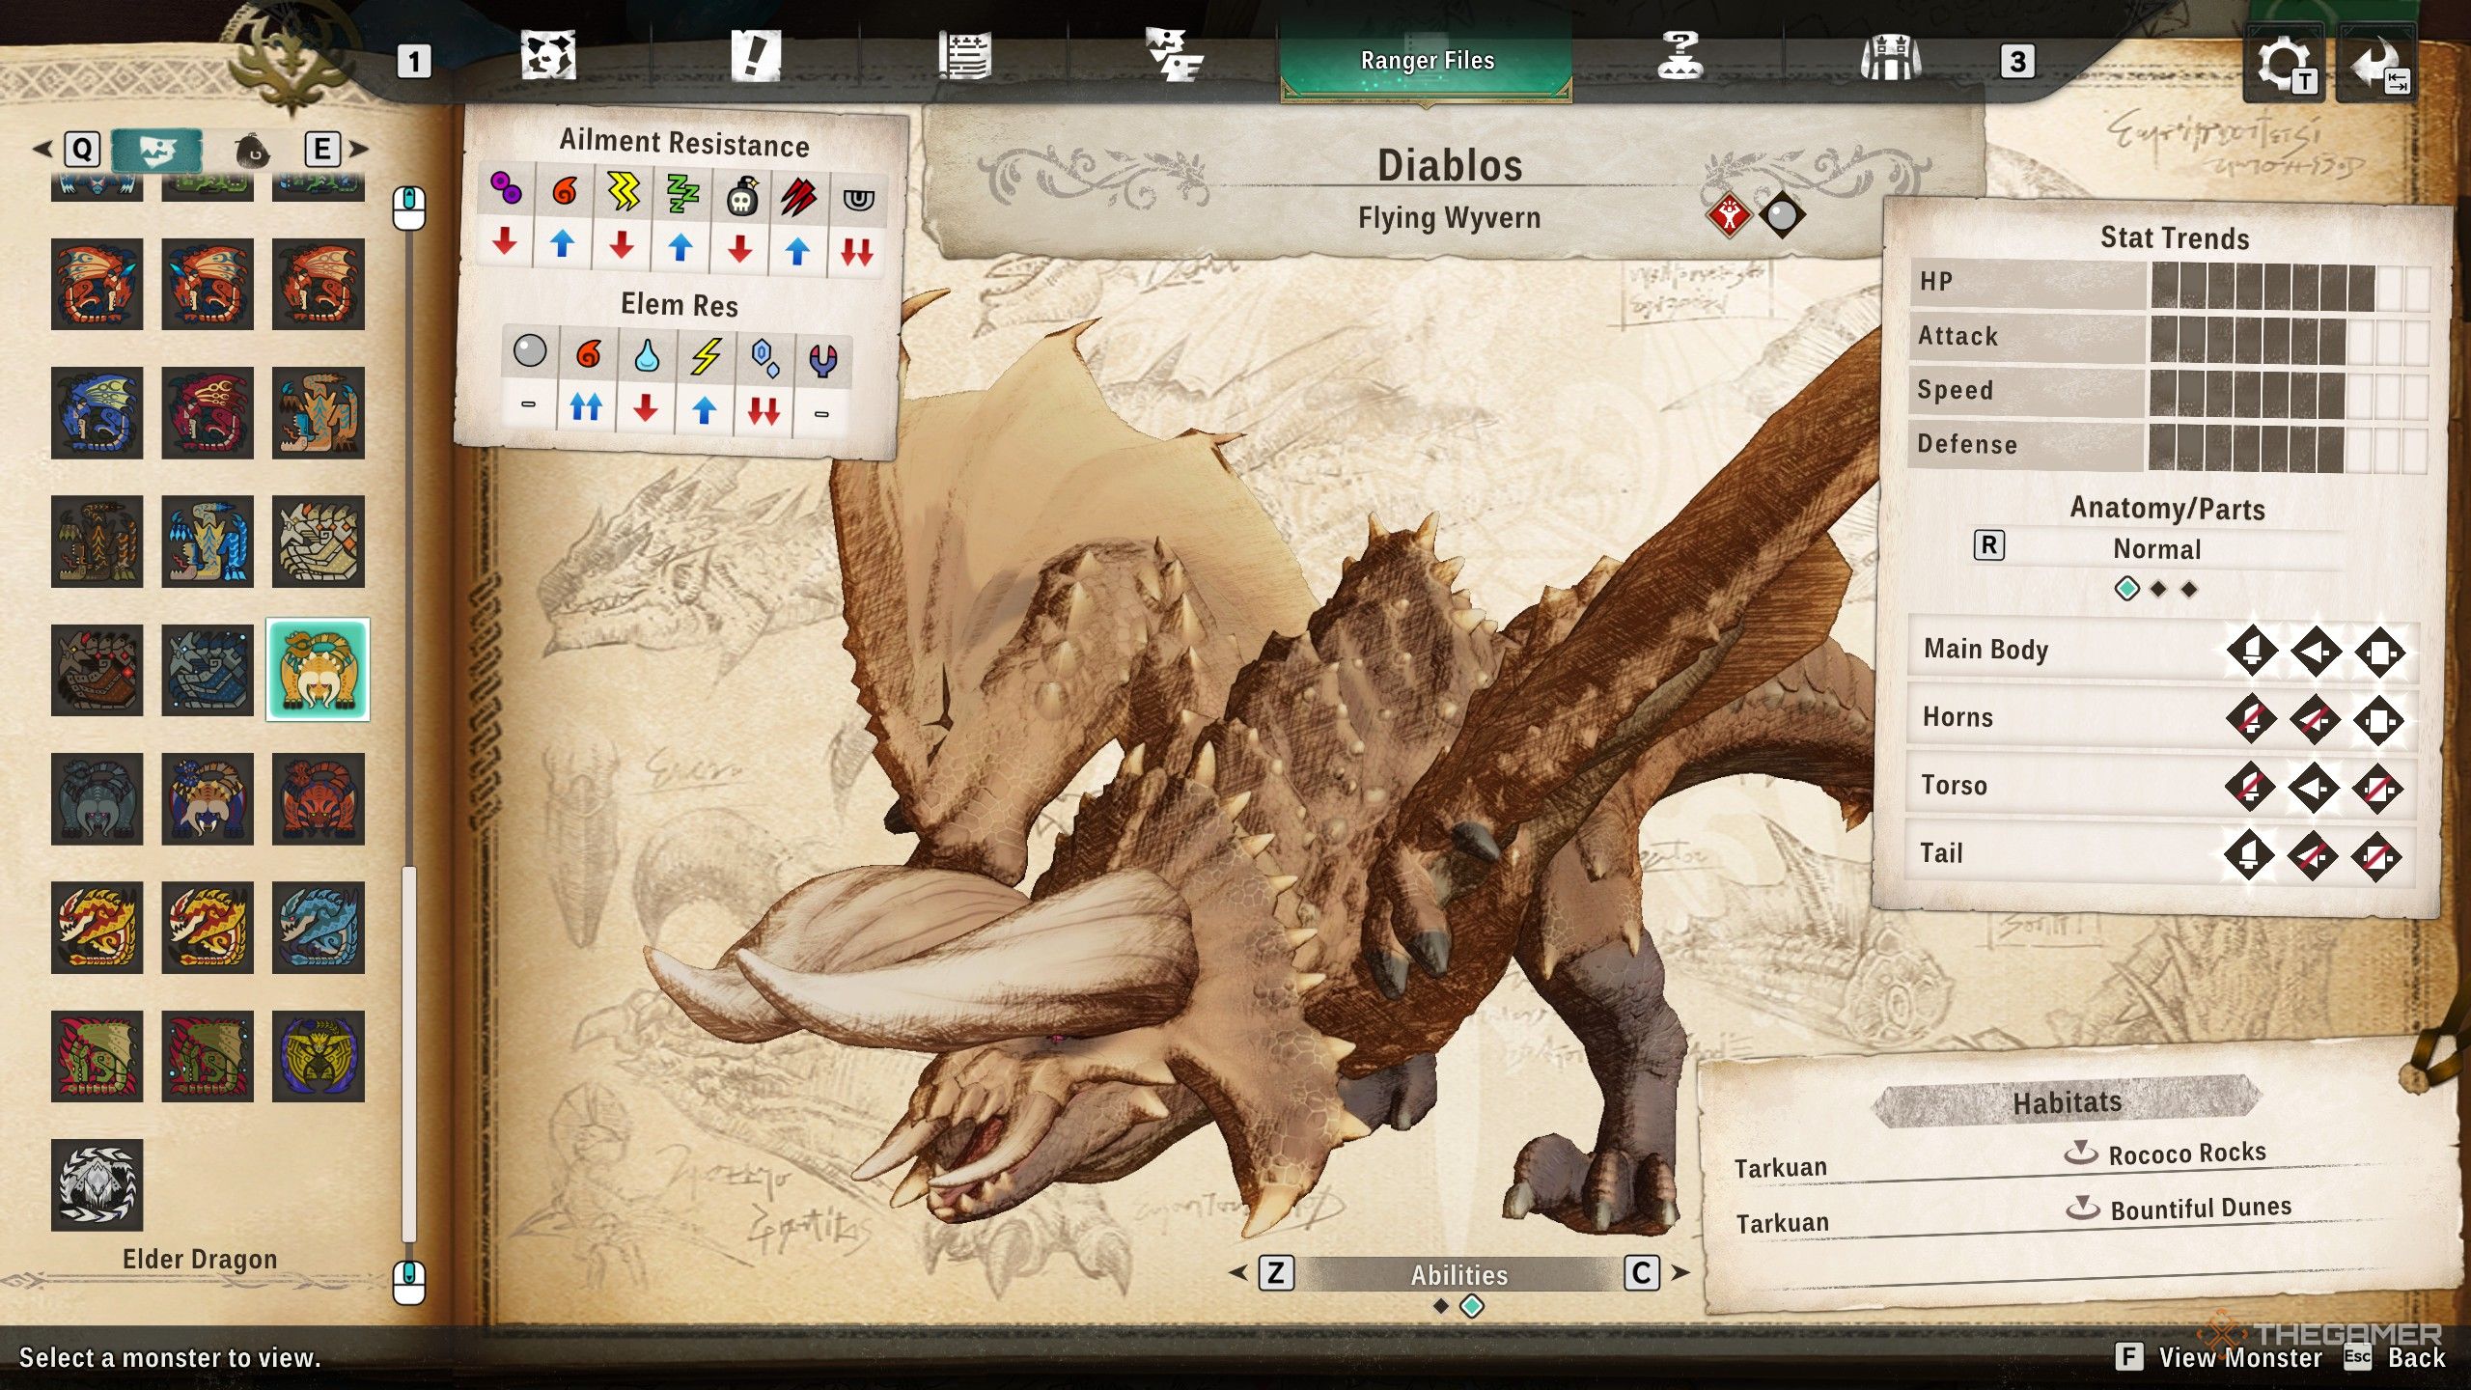Select the small monster category icon
This screenshot has height=1390, width=2471.
253,151
